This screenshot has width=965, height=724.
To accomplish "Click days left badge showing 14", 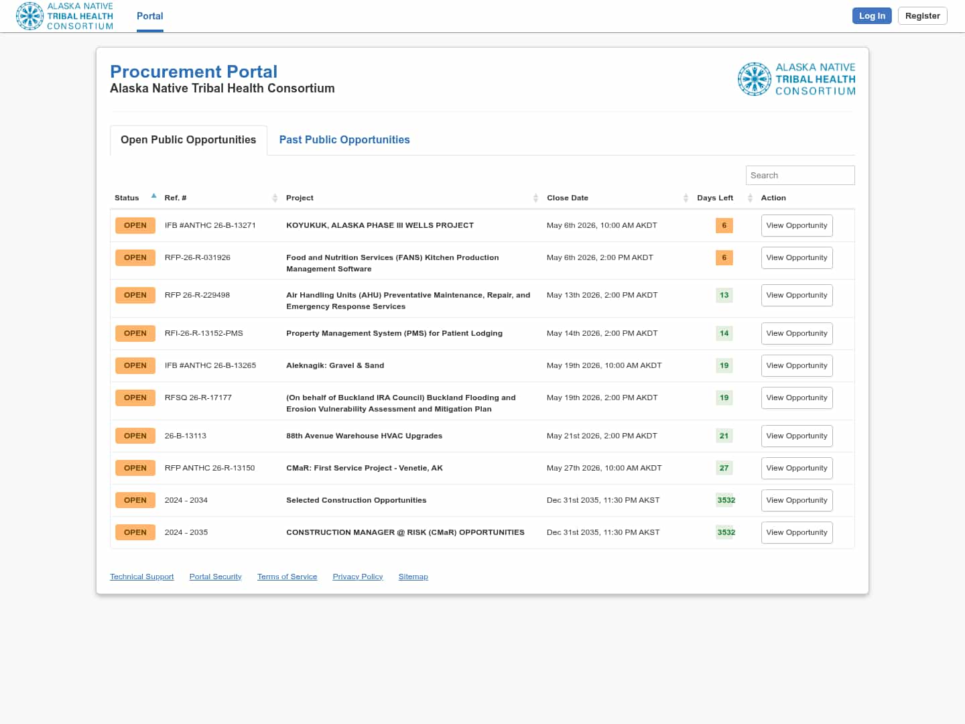I will click(x=724, y=333).
